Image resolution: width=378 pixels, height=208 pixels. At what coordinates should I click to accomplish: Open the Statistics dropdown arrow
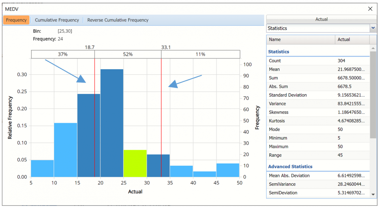click(373, 28)
